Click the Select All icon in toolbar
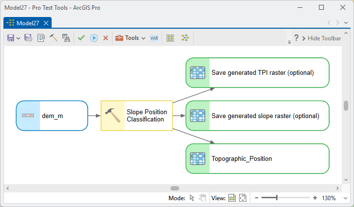The image size is (354, 207). click(170, 38)
